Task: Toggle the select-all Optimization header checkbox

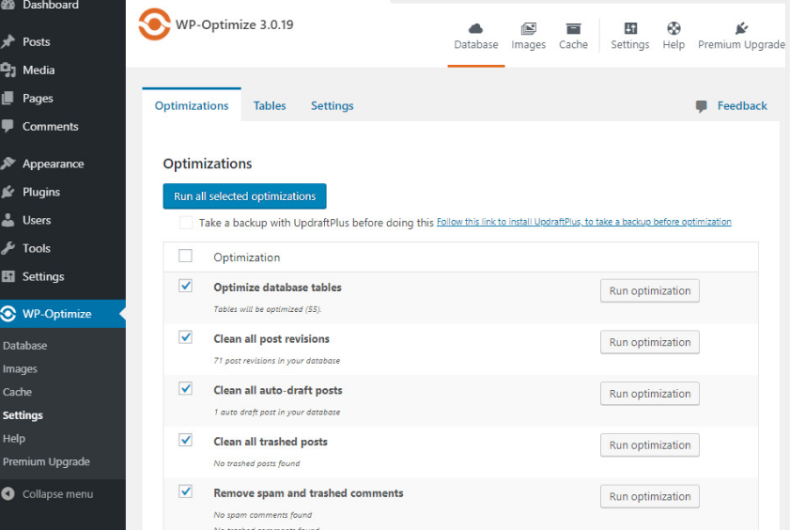Action: (x=185, y=256)
